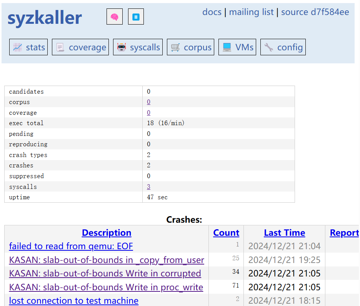Switch to the corpus page

coord(190,47)
